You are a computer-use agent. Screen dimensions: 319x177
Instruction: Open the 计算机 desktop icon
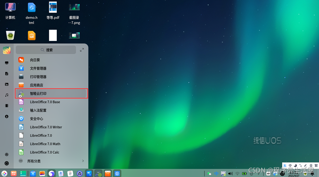(x=10, y=11)
